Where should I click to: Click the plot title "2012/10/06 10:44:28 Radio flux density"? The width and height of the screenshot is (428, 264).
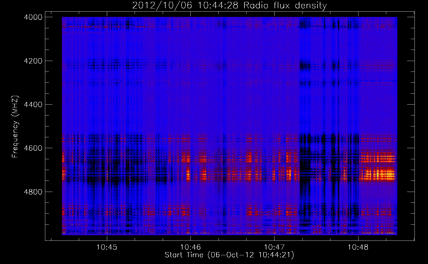click(229, 5)
